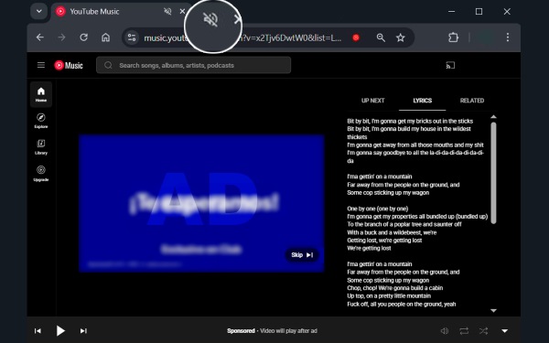Open the browser extensions puzzle icon
The width and height of the screenshot is (549, 343).
click(454, 38)
